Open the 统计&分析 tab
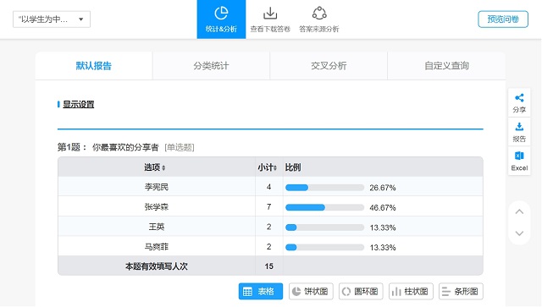Screen dimensions: 542x307 click(x=221, y=19)
